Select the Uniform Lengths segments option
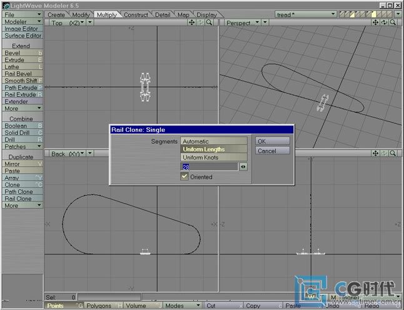This screenshot has width=404, height=310. [x=214, y=149]
